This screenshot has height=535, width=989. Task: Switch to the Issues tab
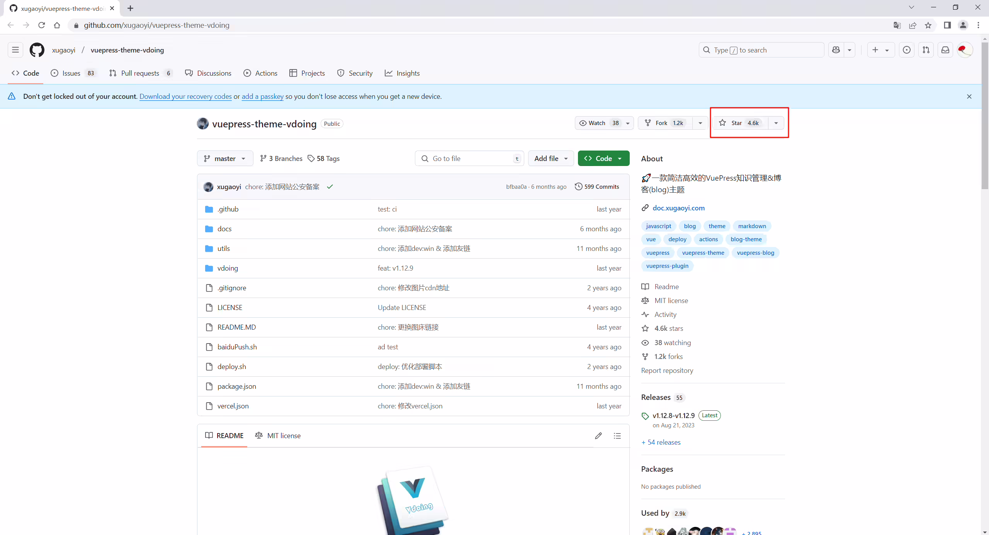click(74, 73)
